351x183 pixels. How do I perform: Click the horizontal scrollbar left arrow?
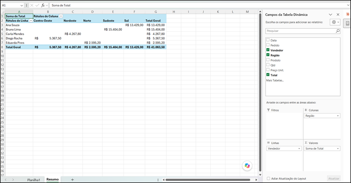[x=164, y=179]
